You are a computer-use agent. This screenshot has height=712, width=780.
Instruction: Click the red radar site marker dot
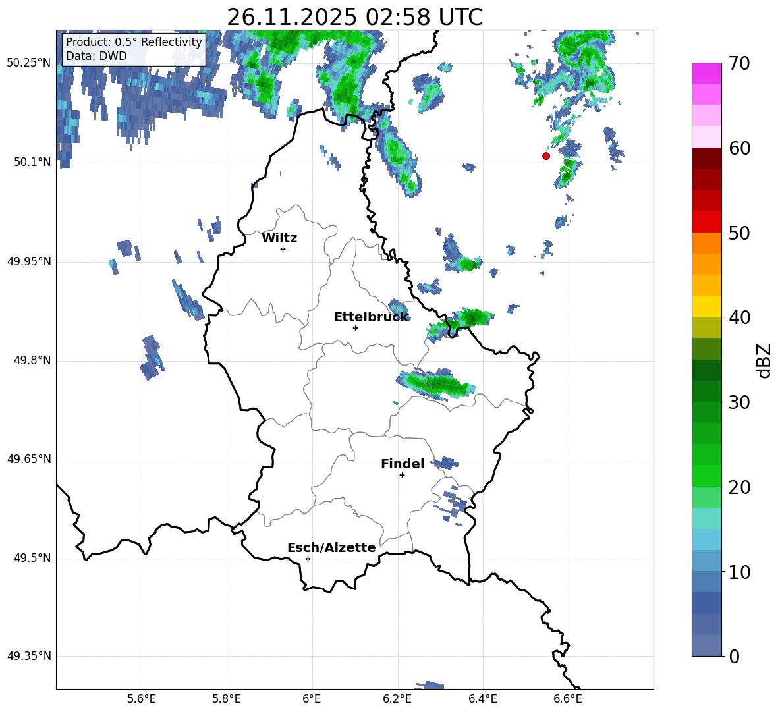545,156
